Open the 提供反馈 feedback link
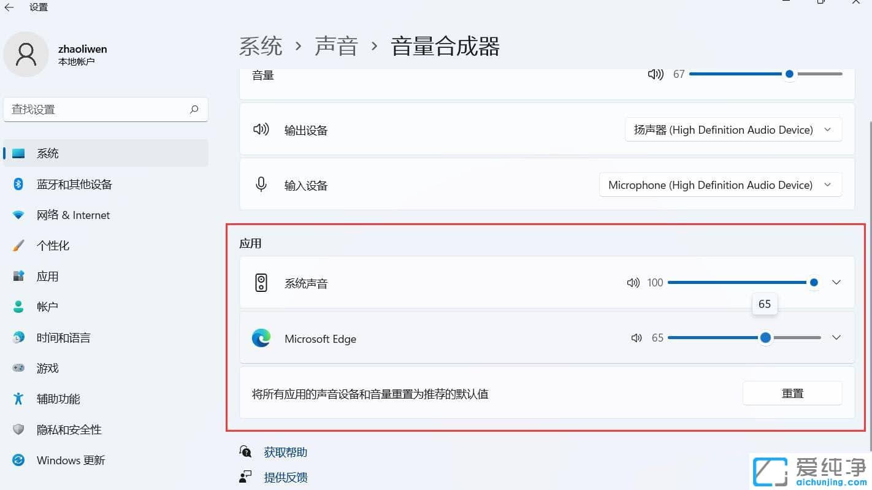 click(x=285, y=477)
